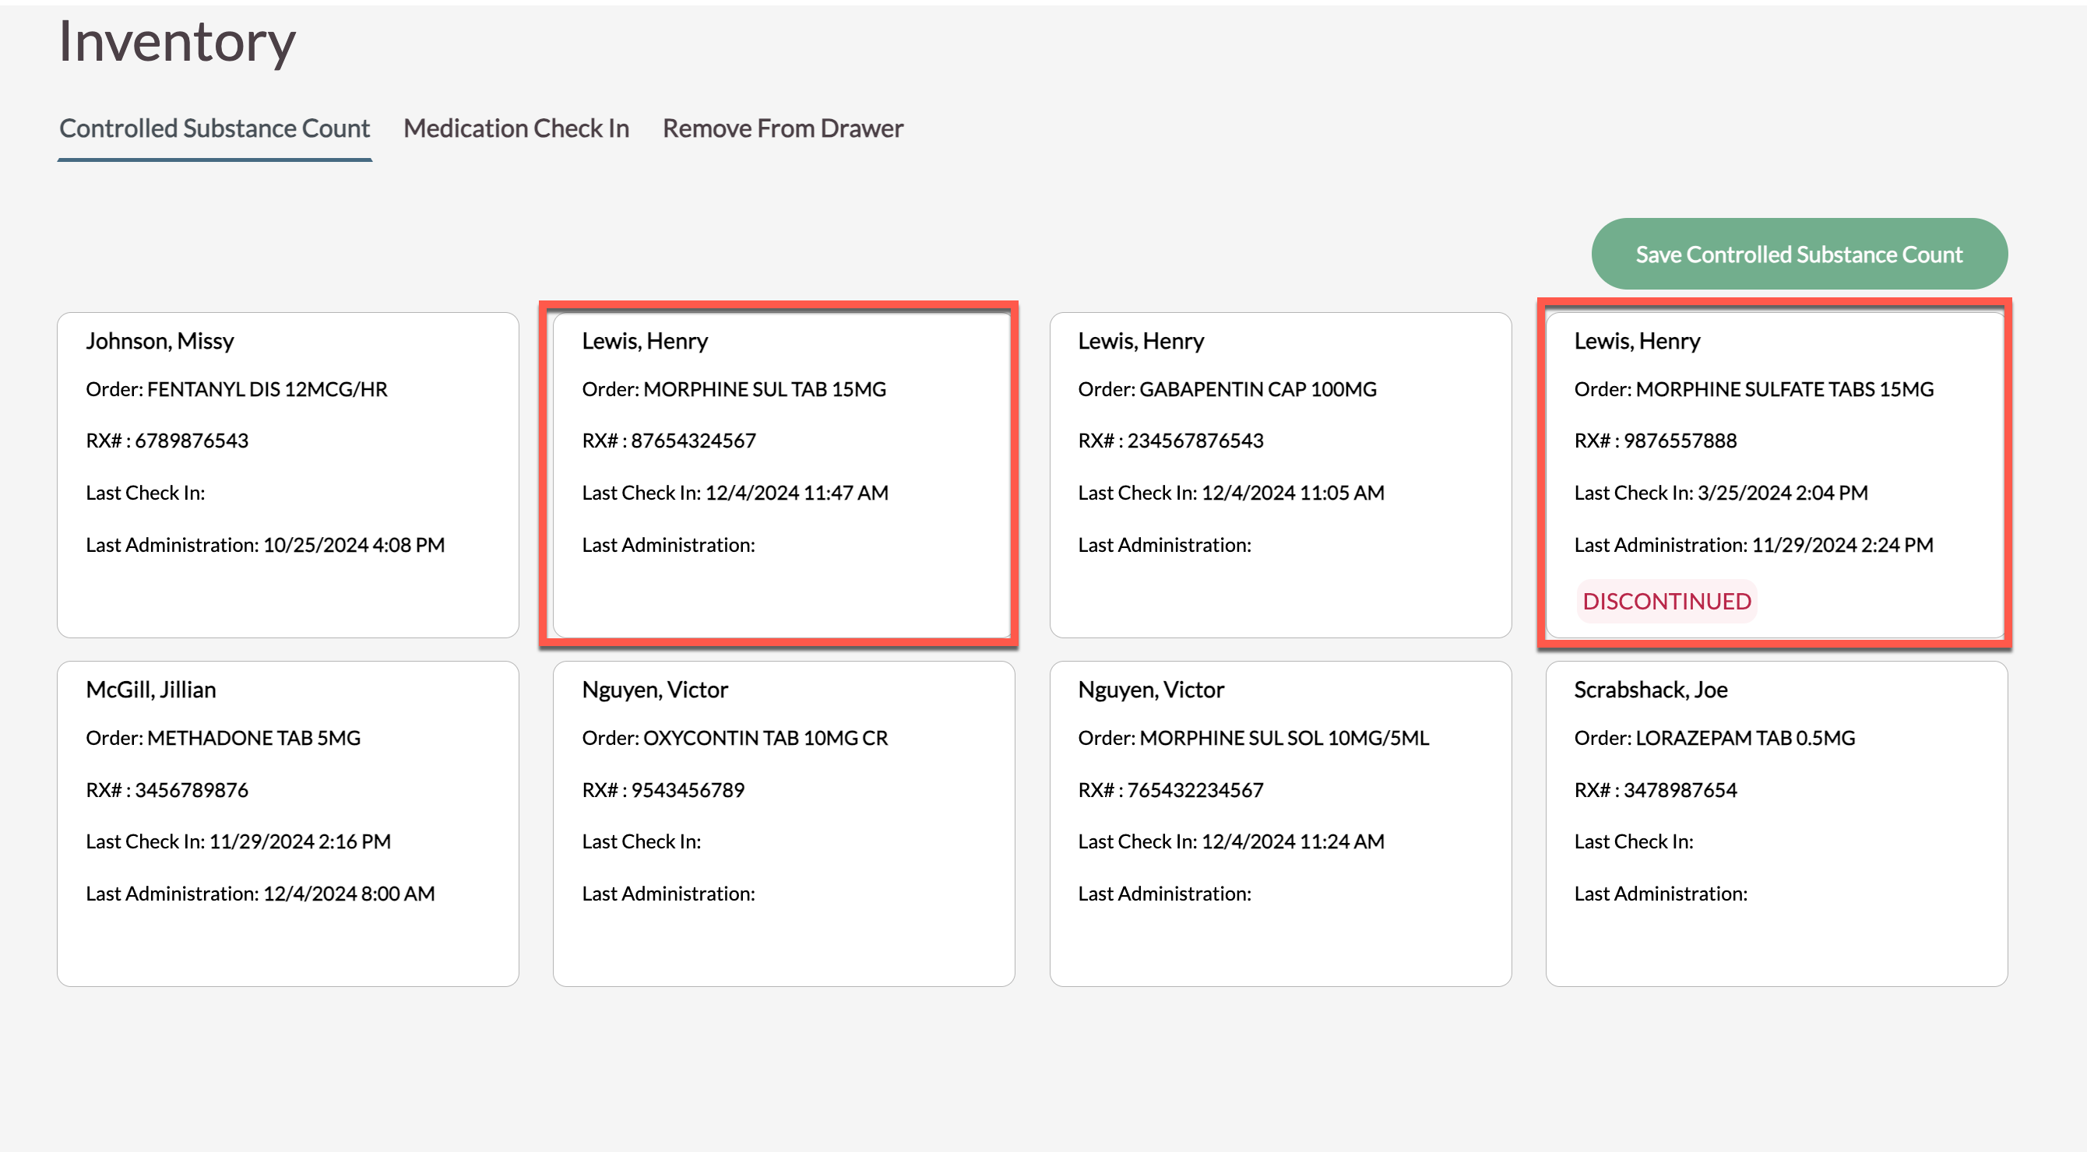Click the Inventory page heading

click(x=177, y=42)
